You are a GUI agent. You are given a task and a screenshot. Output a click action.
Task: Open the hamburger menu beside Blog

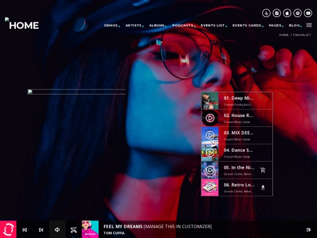[309, 25]
